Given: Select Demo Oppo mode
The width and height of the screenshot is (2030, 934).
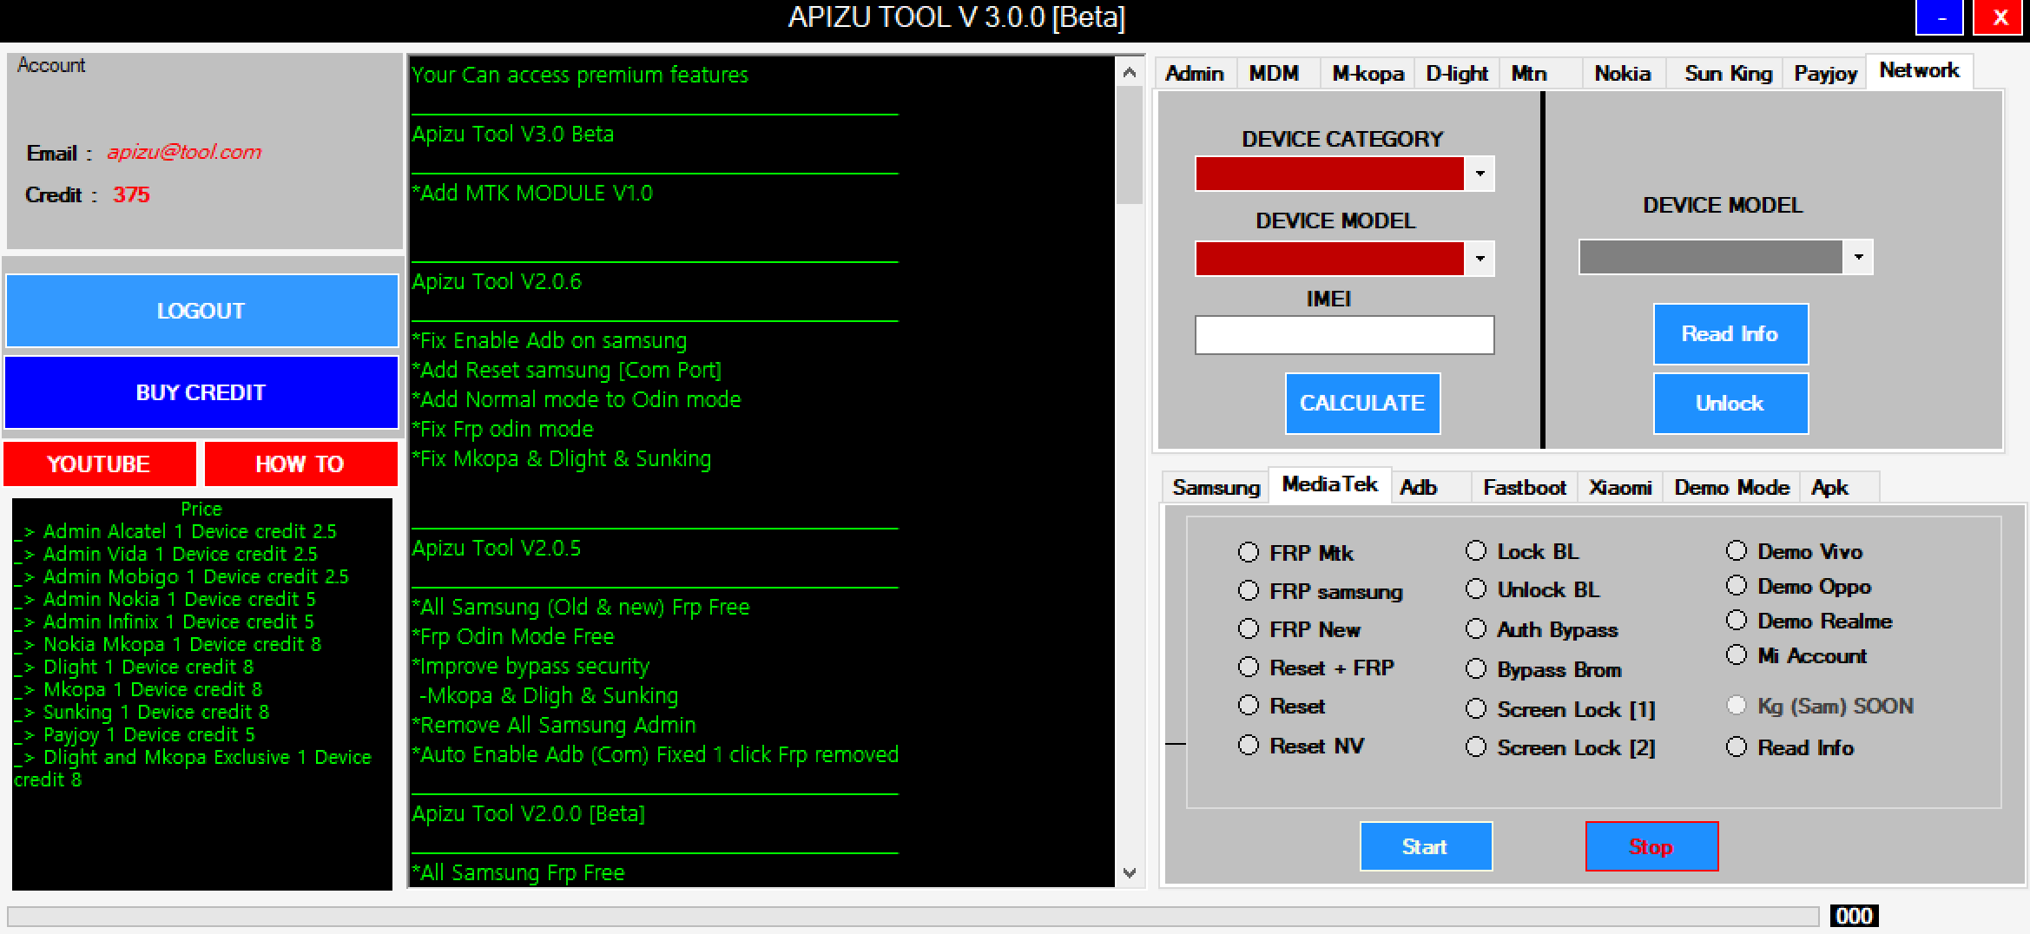Looking at the screenshot, I should pos(1737,586).
